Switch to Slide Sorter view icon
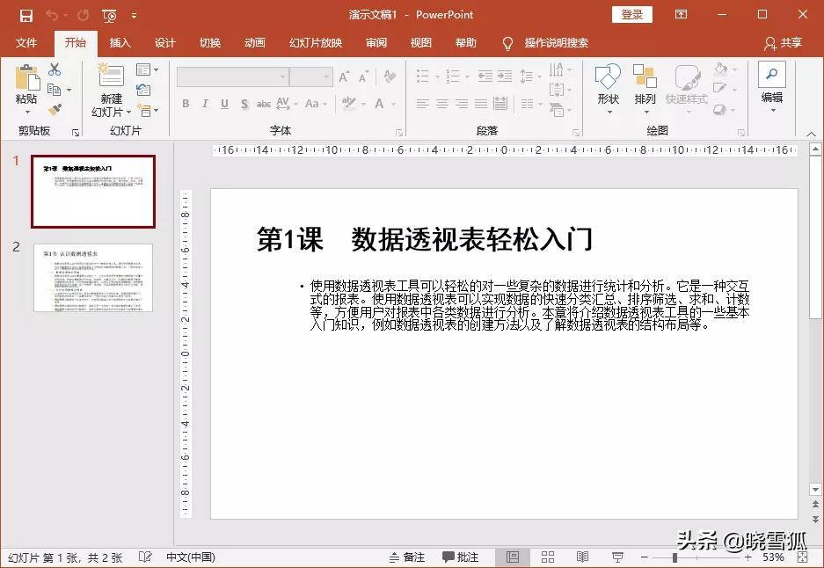This screenshot has height=568, width=824. (548, 557)
